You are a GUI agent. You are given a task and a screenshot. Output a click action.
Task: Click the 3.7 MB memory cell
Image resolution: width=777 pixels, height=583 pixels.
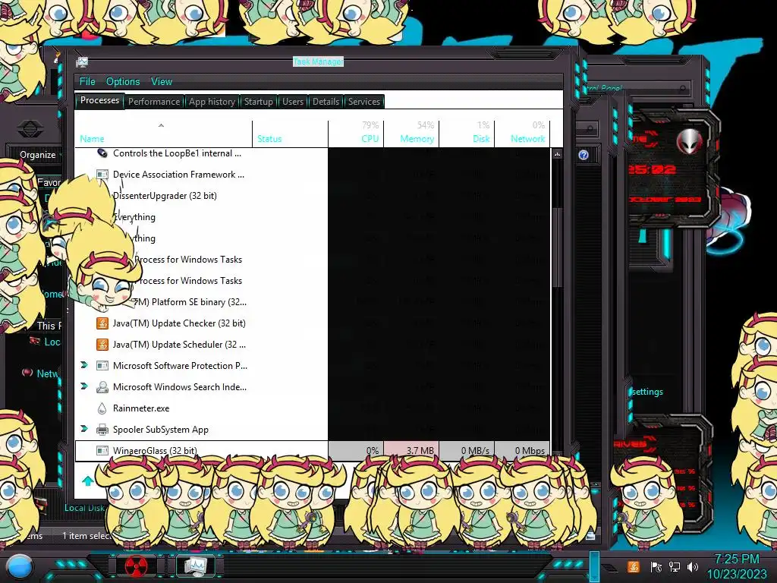(x=411, y=449)
